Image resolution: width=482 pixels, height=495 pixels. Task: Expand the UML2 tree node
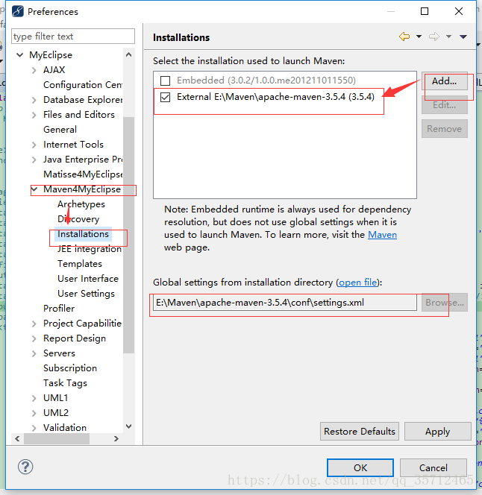tap(34, 413)
